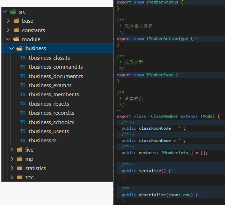Expand the mp folder arrow
Viewport: 225px width, 205px height.
[12, 159]
